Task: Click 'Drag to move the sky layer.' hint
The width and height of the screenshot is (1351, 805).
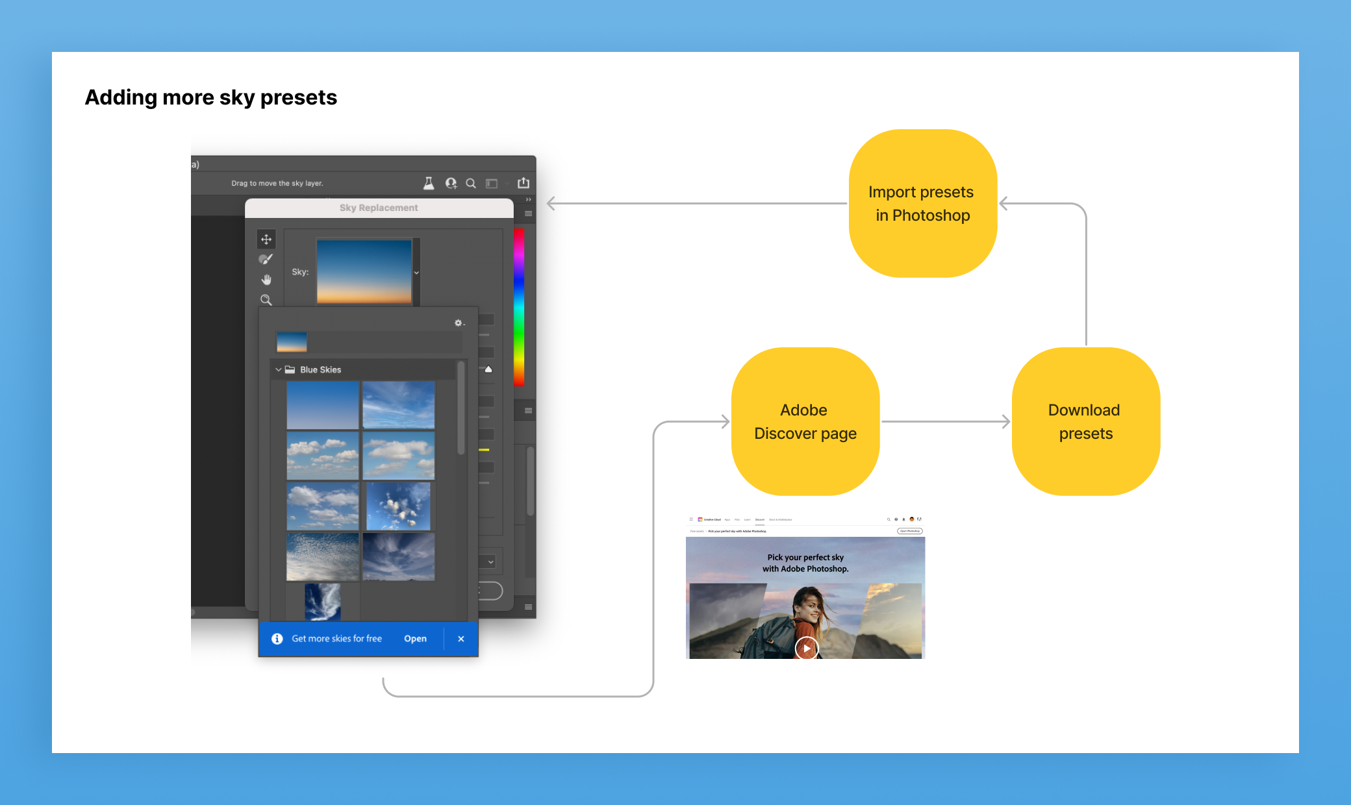Action: 277,183
